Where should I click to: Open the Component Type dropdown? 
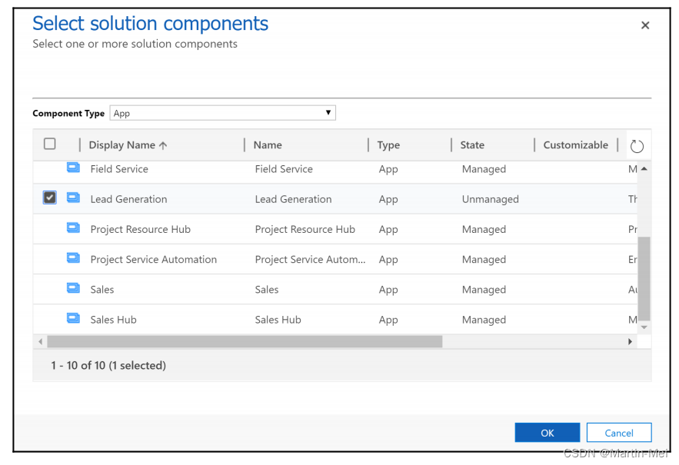222,113
